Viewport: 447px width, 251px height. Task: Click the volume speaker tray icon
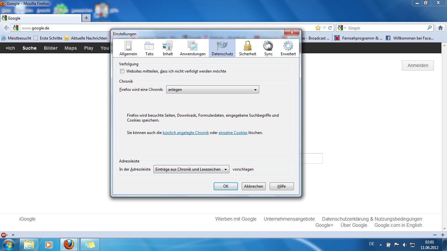[404, 244]
